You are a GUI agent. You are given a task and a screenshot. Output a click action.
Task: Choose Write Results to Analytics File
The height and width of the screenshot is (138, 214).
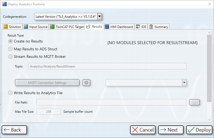pyautogui.click(x=10, y=93)
